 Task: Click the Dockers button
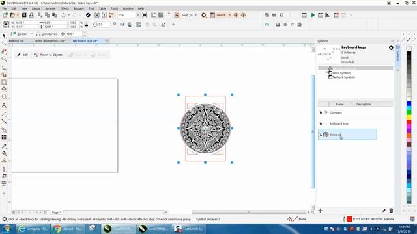tap(20, 34)
